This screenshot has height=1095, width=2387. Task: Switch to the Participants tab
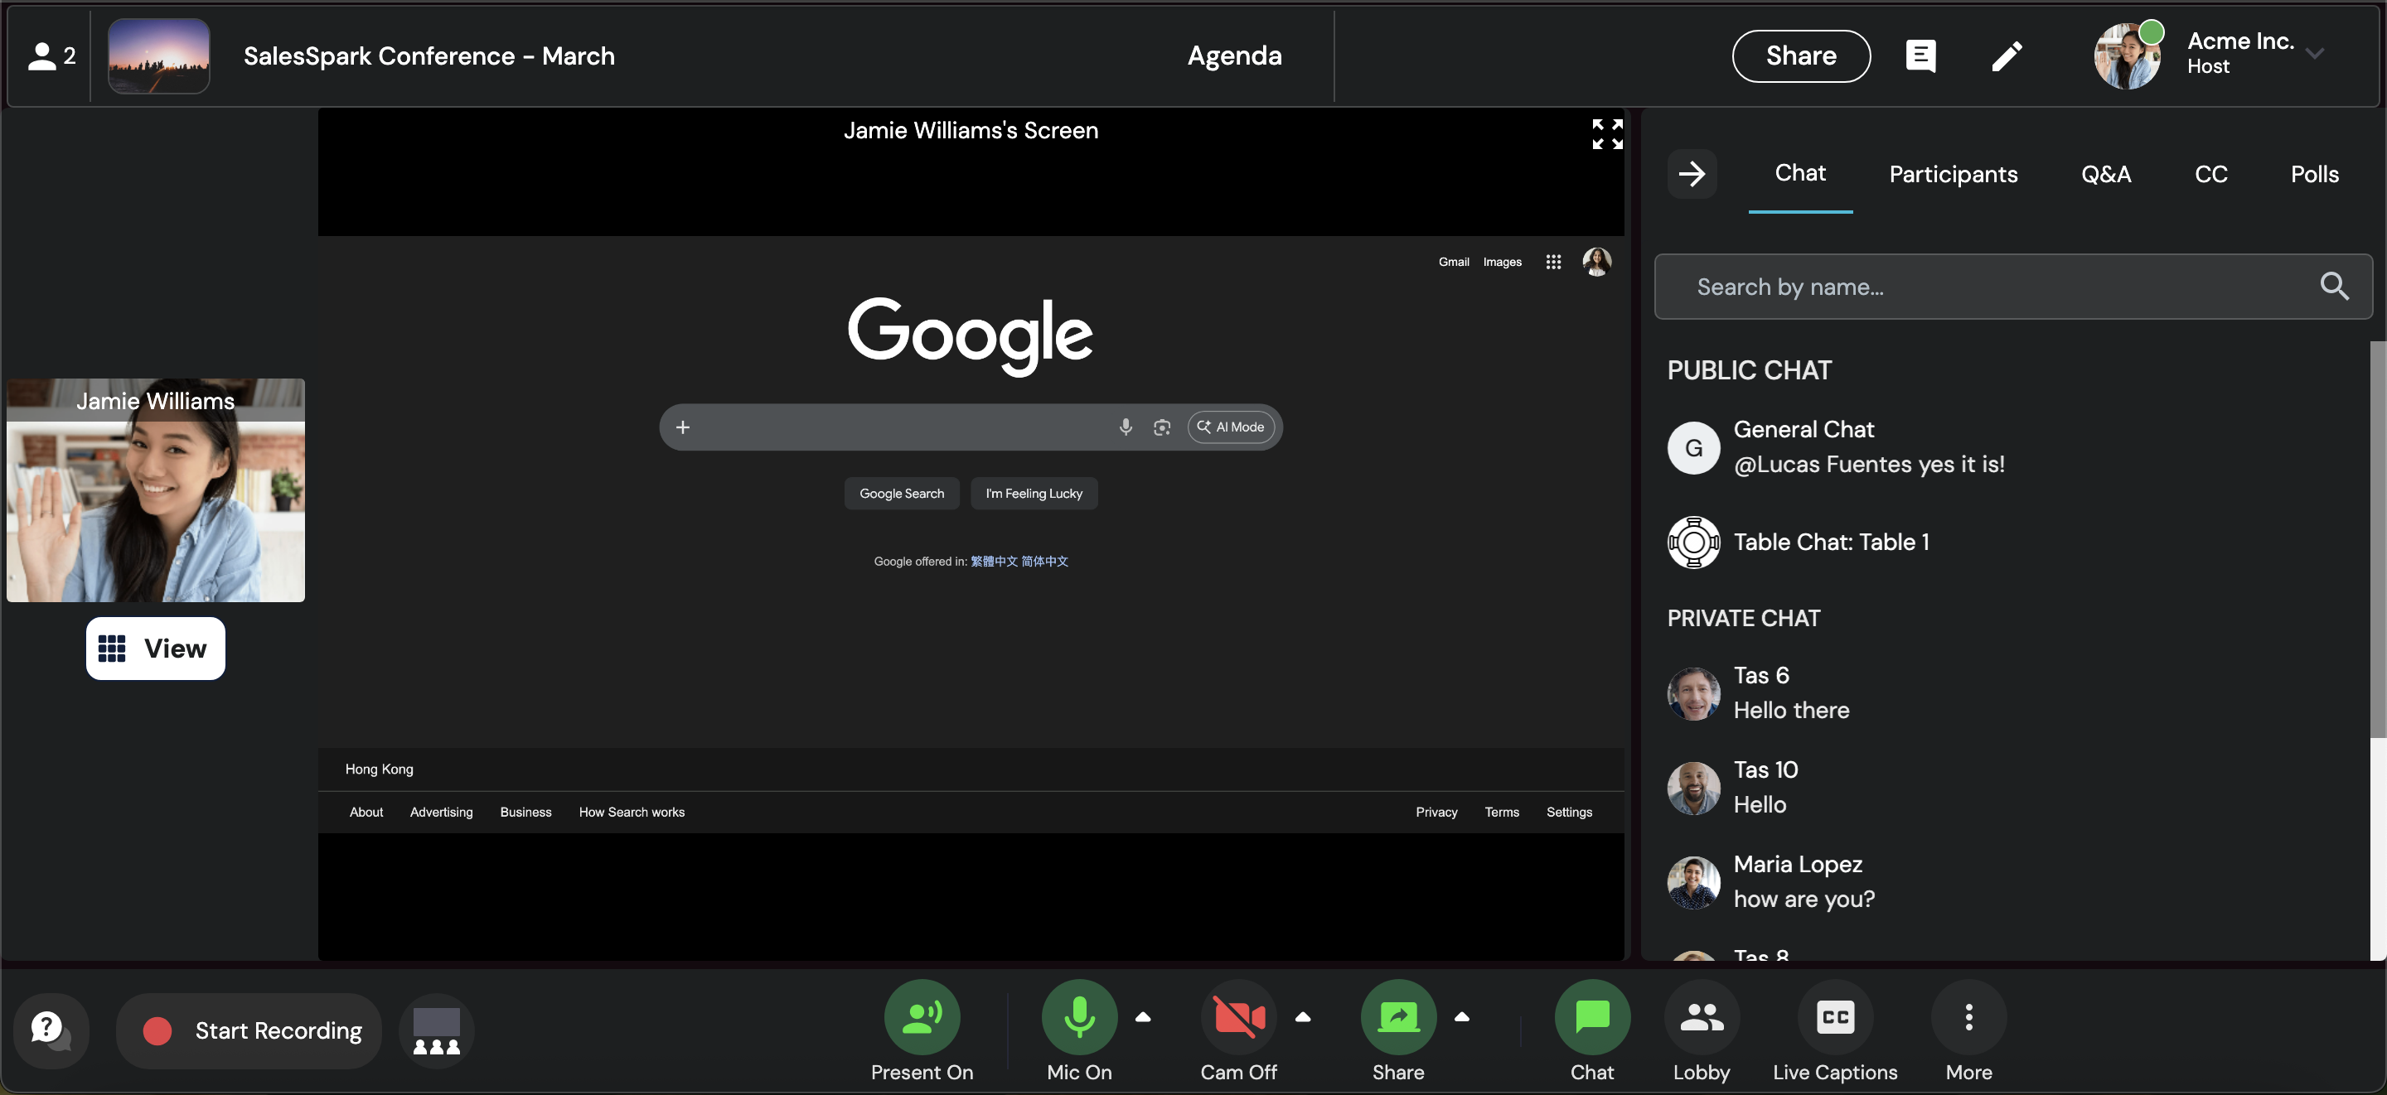(1953, 174)
